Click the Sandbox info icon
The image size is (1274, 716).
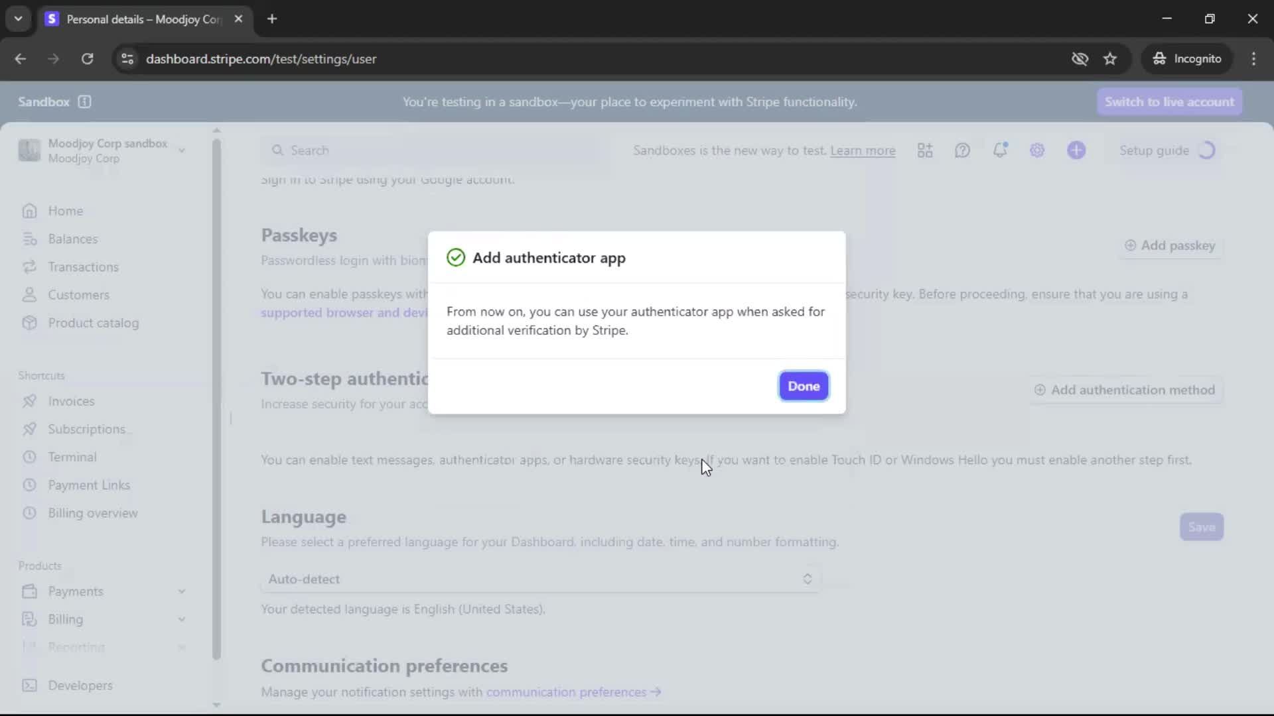84,101
